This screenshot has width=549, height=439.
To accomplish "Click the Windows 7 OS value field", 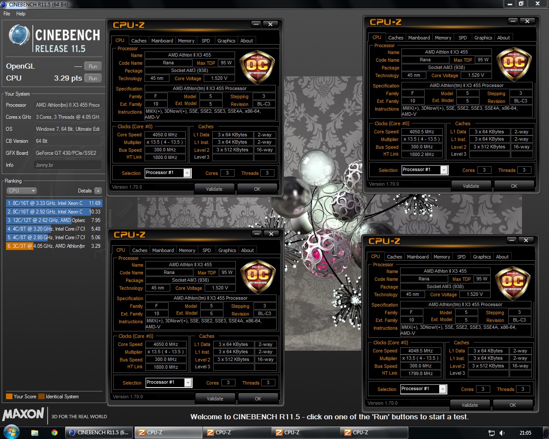I will pyautogui.click(x=68, y=129).
